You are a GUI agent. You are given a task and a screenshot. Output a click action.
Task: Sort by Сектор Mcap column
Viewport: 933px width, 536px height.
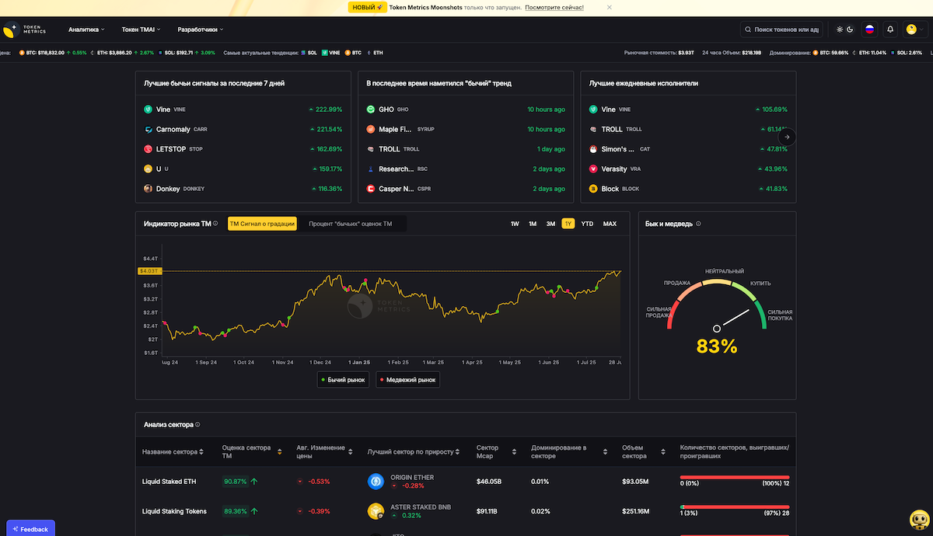pos(497,451)
